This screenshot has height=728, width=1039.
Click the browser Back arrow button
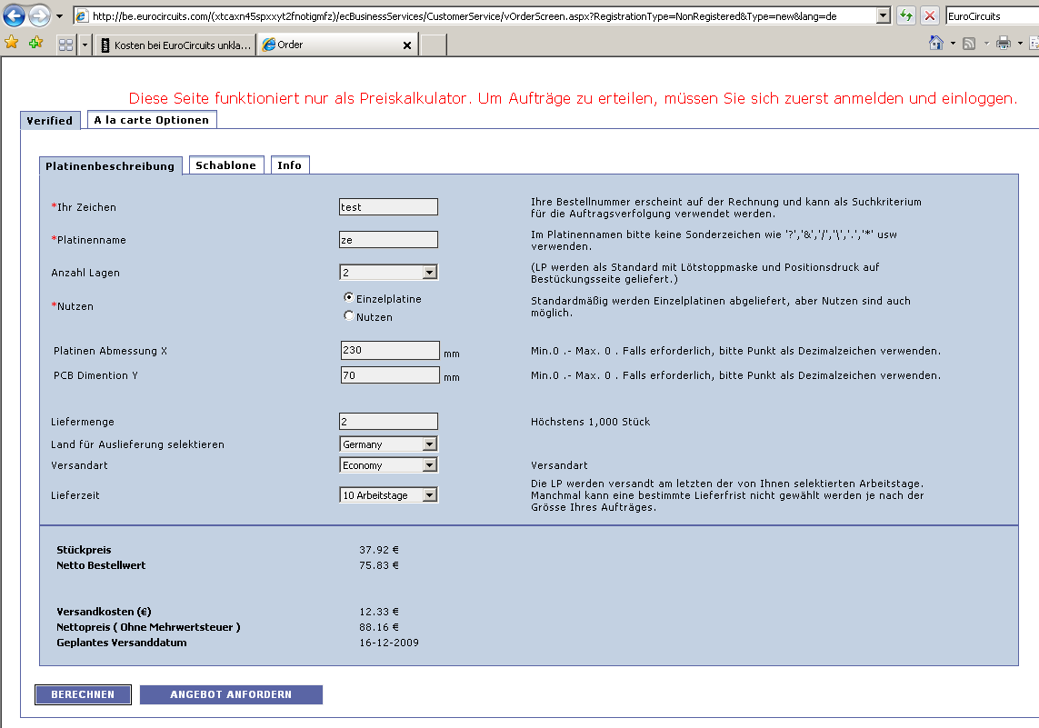coord(14,15)
